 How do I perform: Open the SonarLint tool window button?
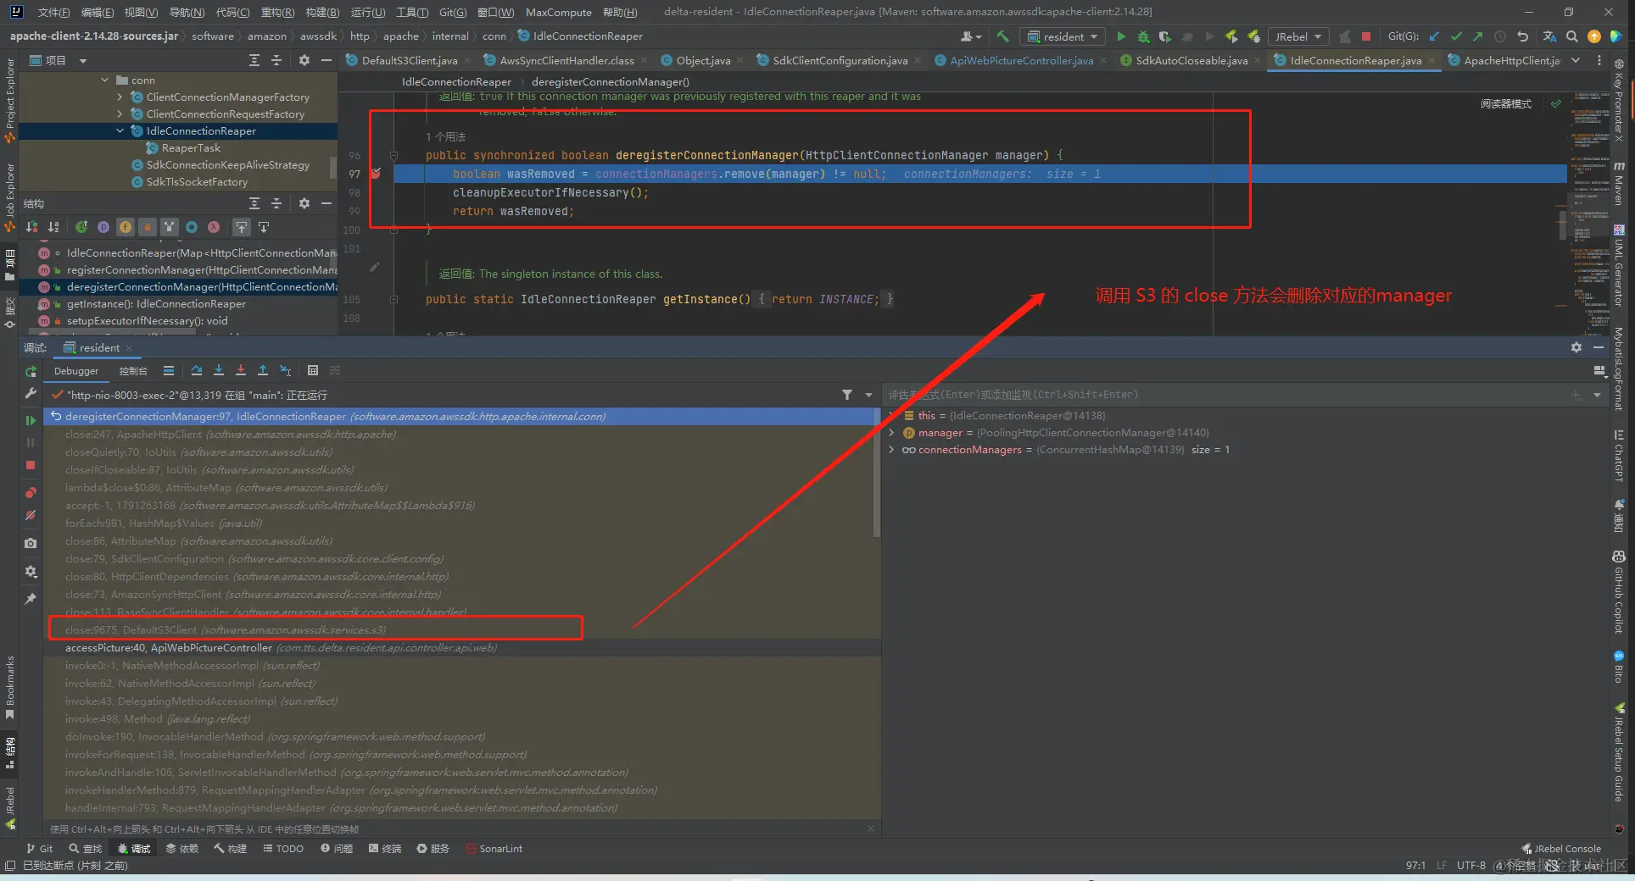point(494,849)
